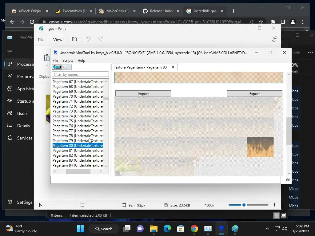
Task: Open the View menu in Paint
Action: (58, 40)
